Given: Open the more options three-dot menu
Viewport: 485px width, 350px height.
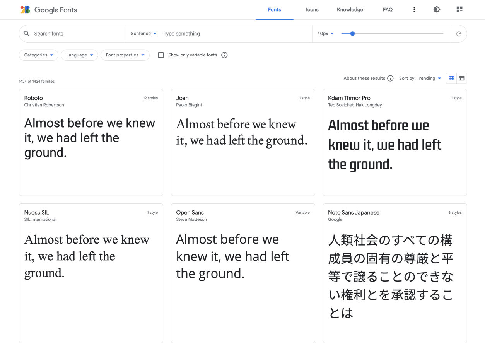Looking at the screenshot, I should [414, 9].
